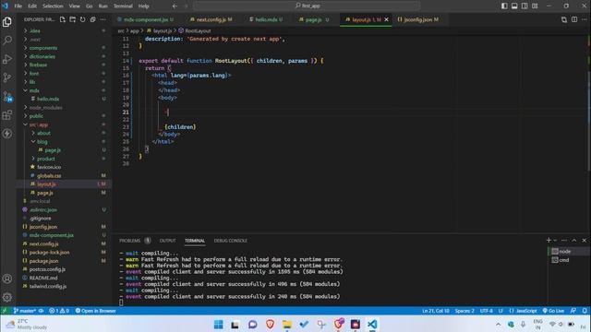Select the node terminal instance
The image size is (591, 332).
569,251
